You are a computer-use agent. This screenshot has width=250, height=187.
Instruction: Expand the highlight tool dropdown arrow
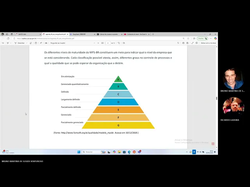[x=11, y=43]
